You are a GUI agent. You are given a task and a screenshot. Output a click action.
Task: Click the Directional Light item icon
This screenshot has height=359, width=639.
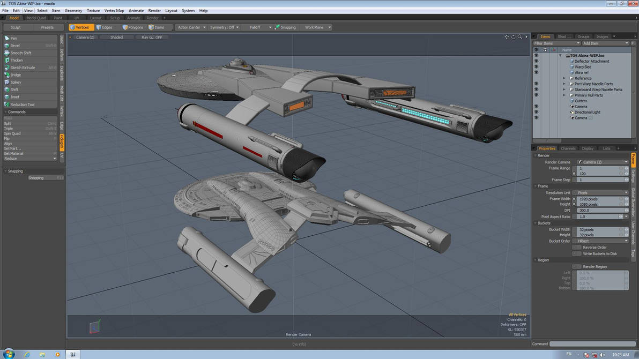pyautogui.click(x=572, y=113)
